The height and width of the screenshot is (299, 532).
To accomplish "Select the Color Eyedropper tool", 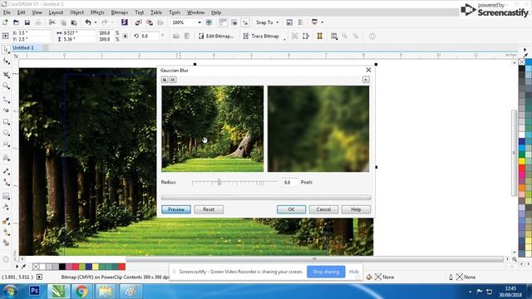I will (x=6, y=221).
